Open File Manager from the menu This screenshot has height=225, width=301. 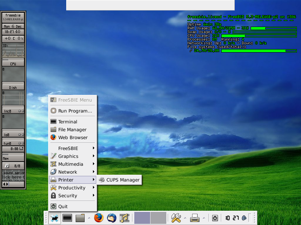(73, 129)
